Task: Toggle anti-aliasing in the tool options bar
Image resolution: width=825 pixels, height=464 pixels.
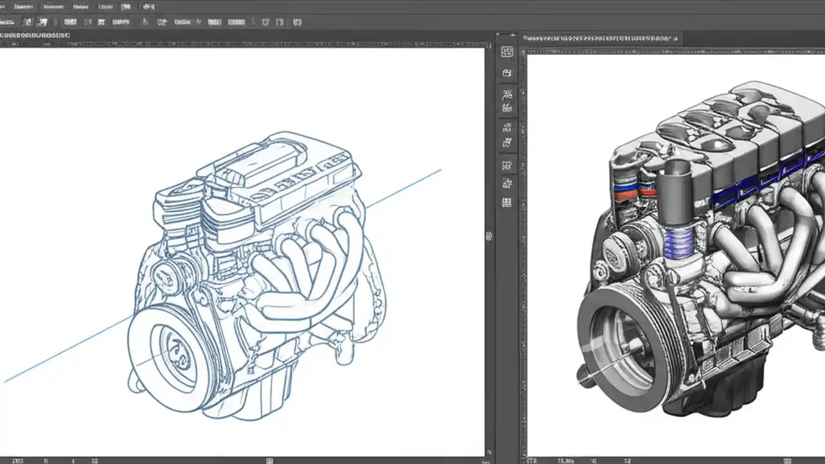Action: click(280, 21)
